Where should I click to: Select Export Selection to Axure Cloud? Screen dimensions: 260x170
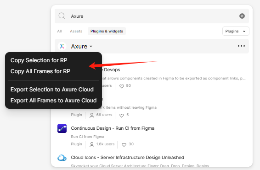coord(52,90)
